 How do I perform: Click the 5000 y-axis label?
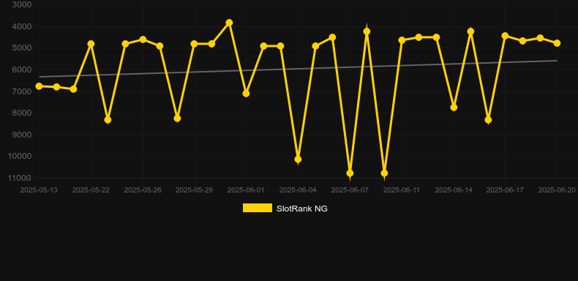pos(22,48)
